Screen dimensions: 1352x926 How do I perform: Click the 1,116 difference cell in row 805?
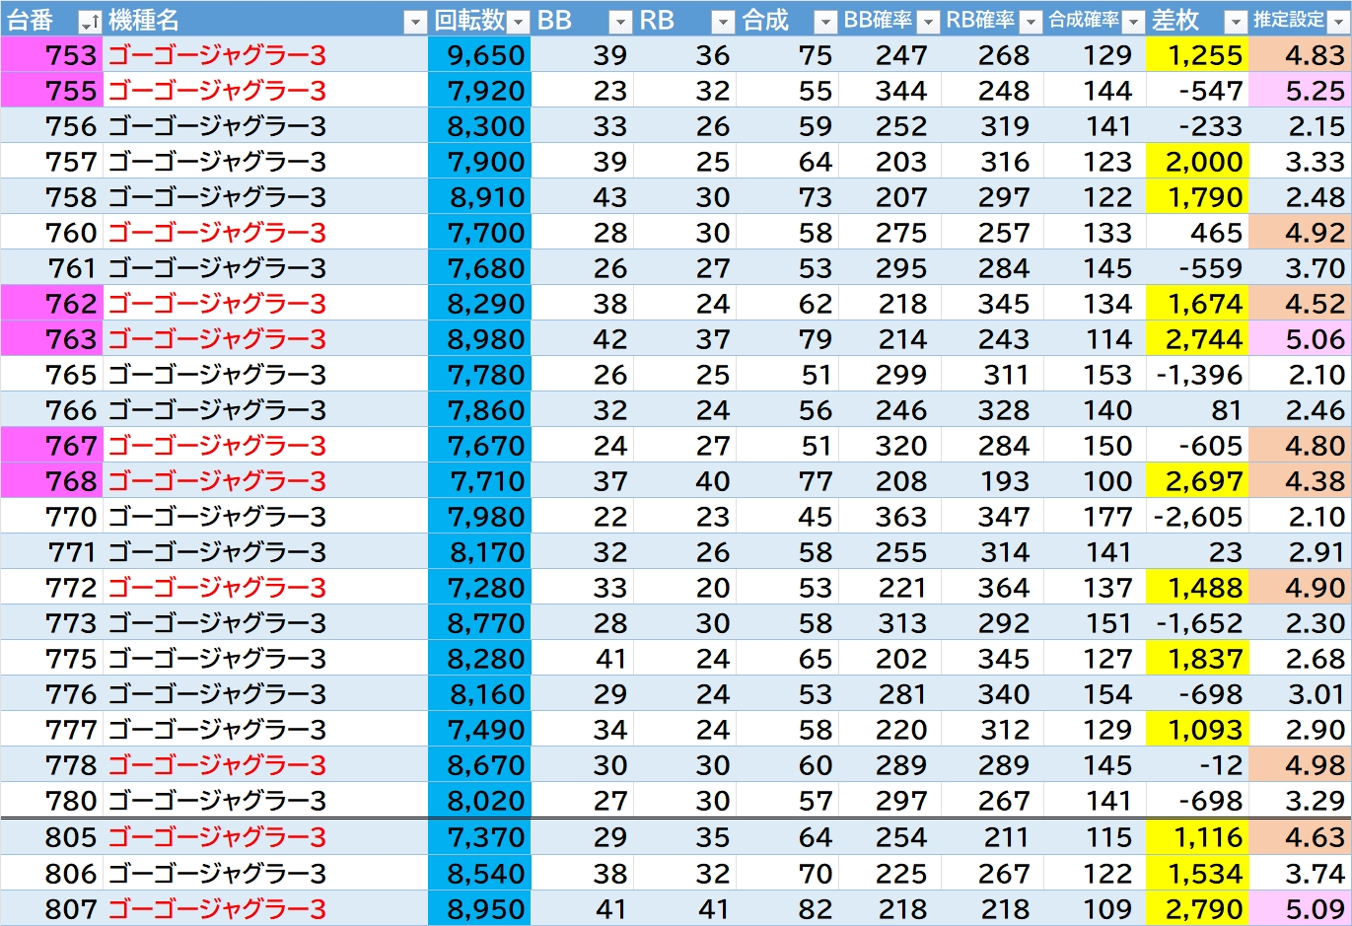tap(1198, 837)
